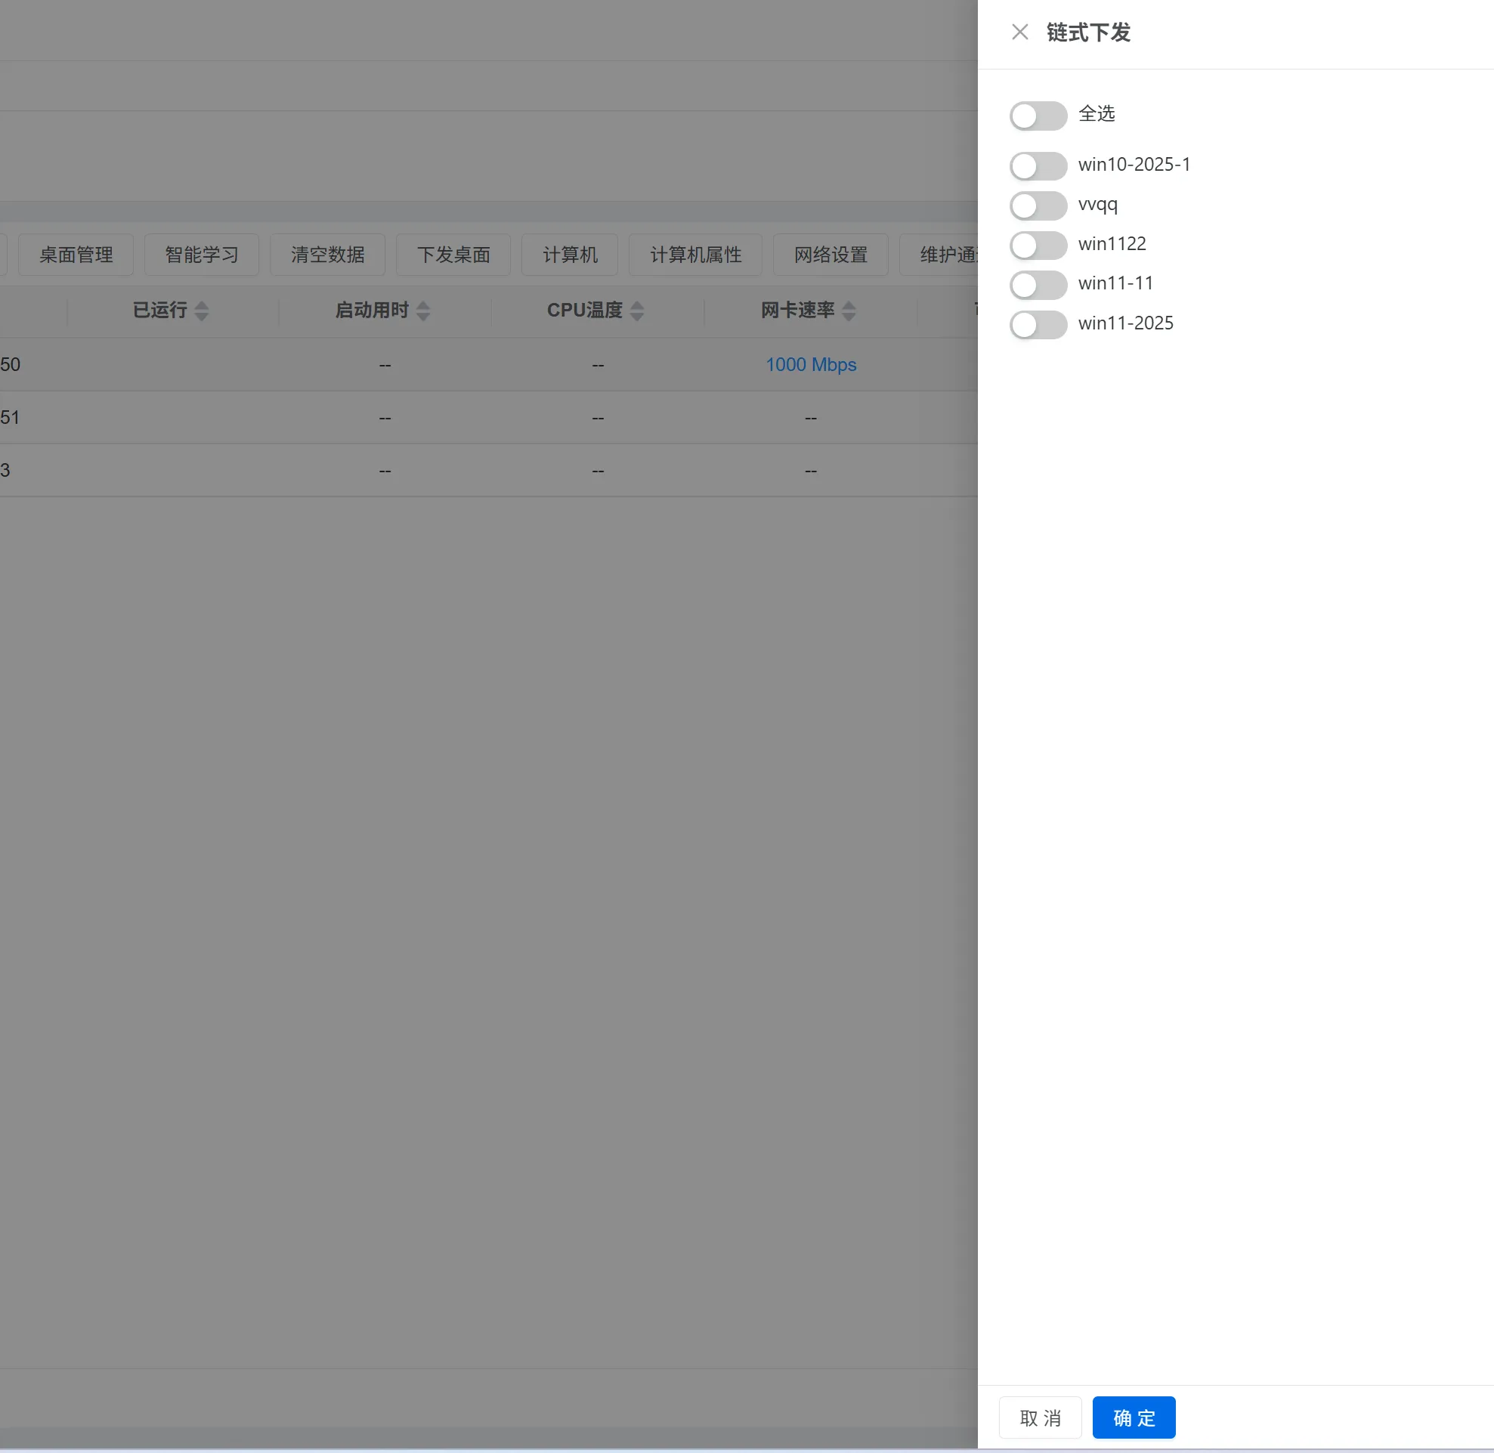1494x1453 pixels.
Task: Sort by CPU温度 column arrows
Action: (637, 311)
